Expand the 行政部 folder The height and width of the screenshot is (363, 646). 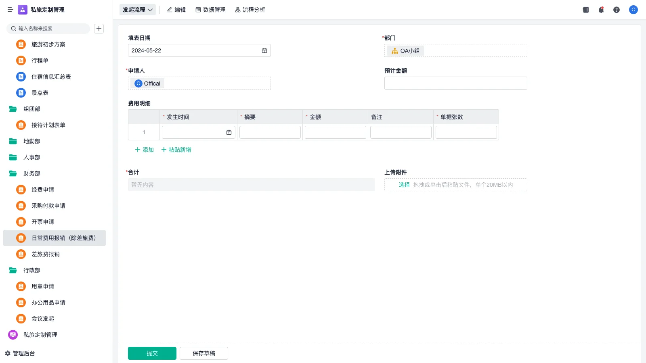31,270
